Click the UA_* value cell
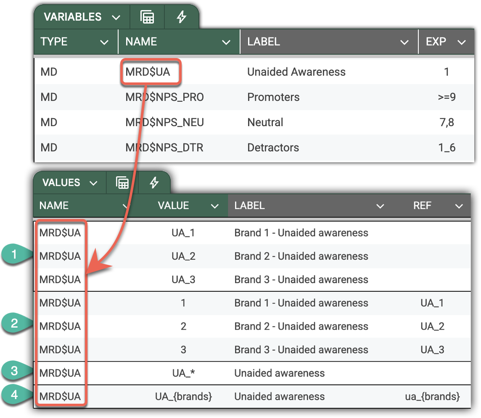This screenshot has height=418, width=481. coord(183,373)
